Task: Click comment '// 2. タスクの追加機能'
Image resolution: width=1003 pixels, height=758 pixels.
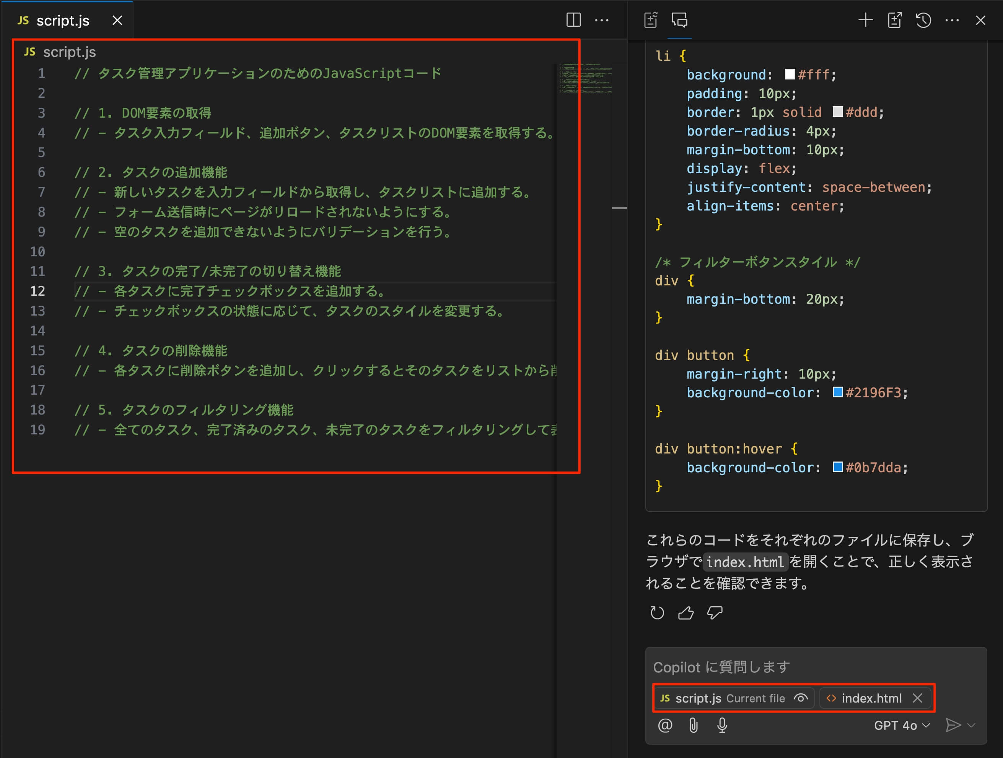Action: tap(151, 172)
